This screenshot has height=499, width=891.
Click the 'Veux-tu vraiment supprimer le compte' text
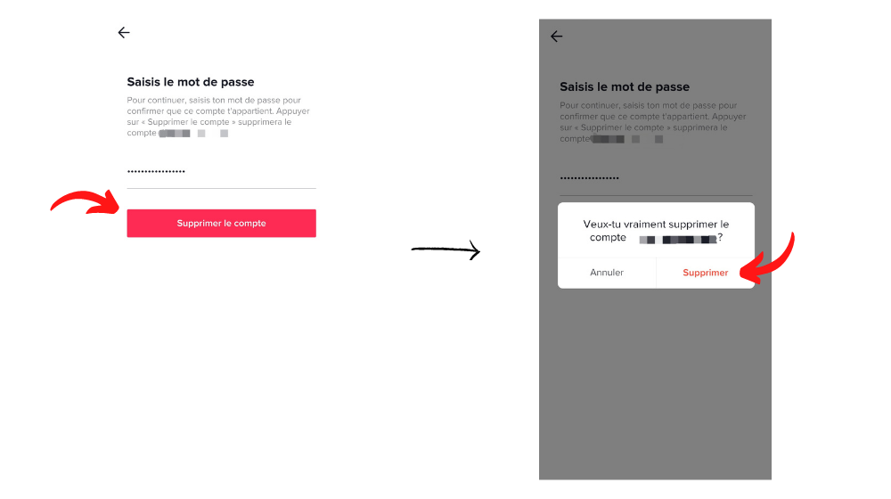tap(656, 231)
